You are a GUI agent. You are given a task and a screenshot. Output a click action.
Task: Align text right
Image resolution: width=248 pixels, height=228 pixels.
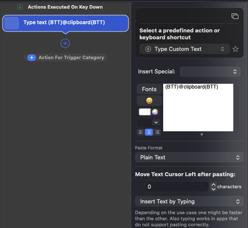157,132
